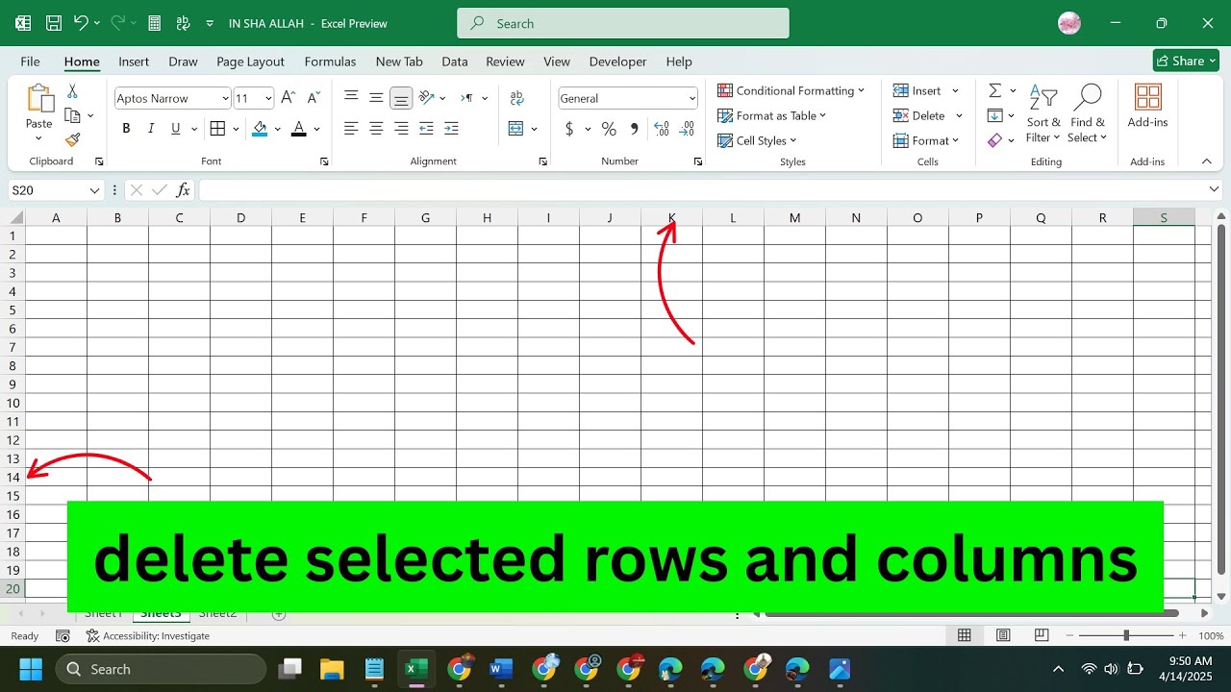The image size is (1231, 692).
Task: Open the File menu
Action: 30,62
